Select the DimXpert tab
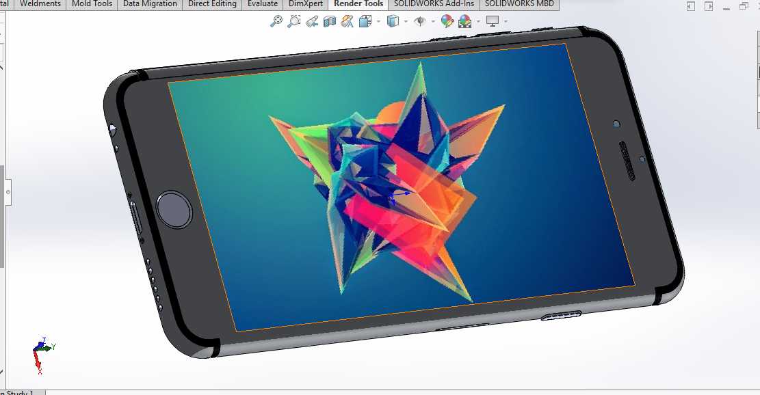 (306, 4)
